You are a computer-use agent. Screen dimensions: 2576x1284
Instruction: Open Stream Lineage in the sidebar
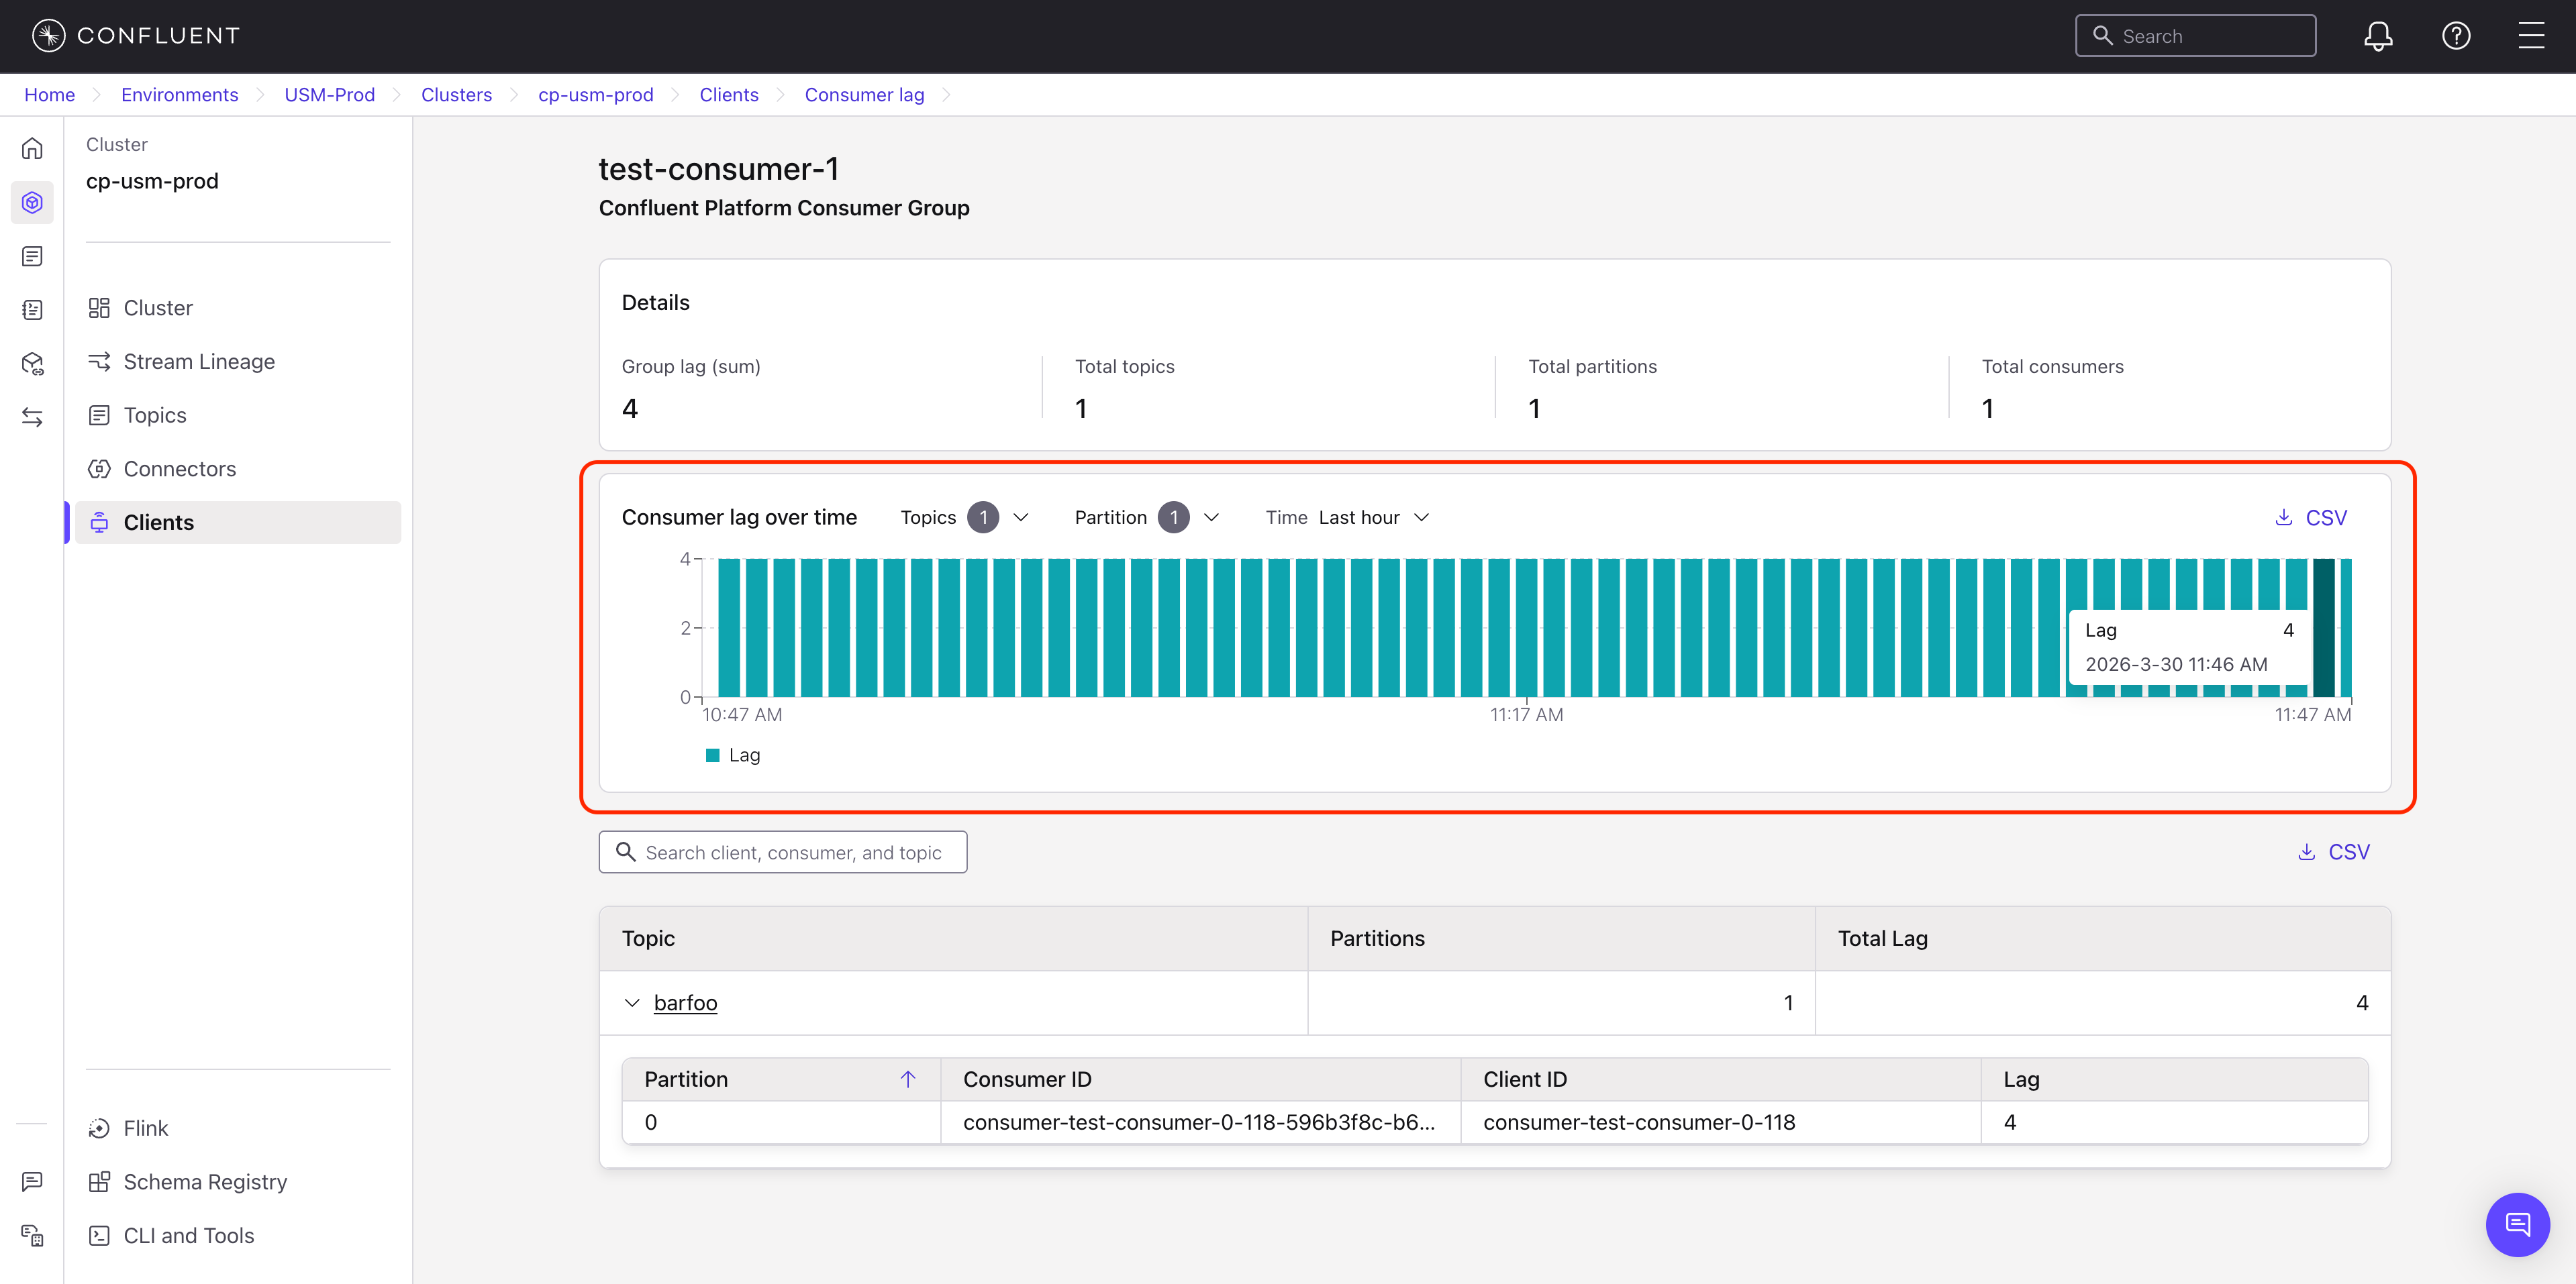click(237, 362)
